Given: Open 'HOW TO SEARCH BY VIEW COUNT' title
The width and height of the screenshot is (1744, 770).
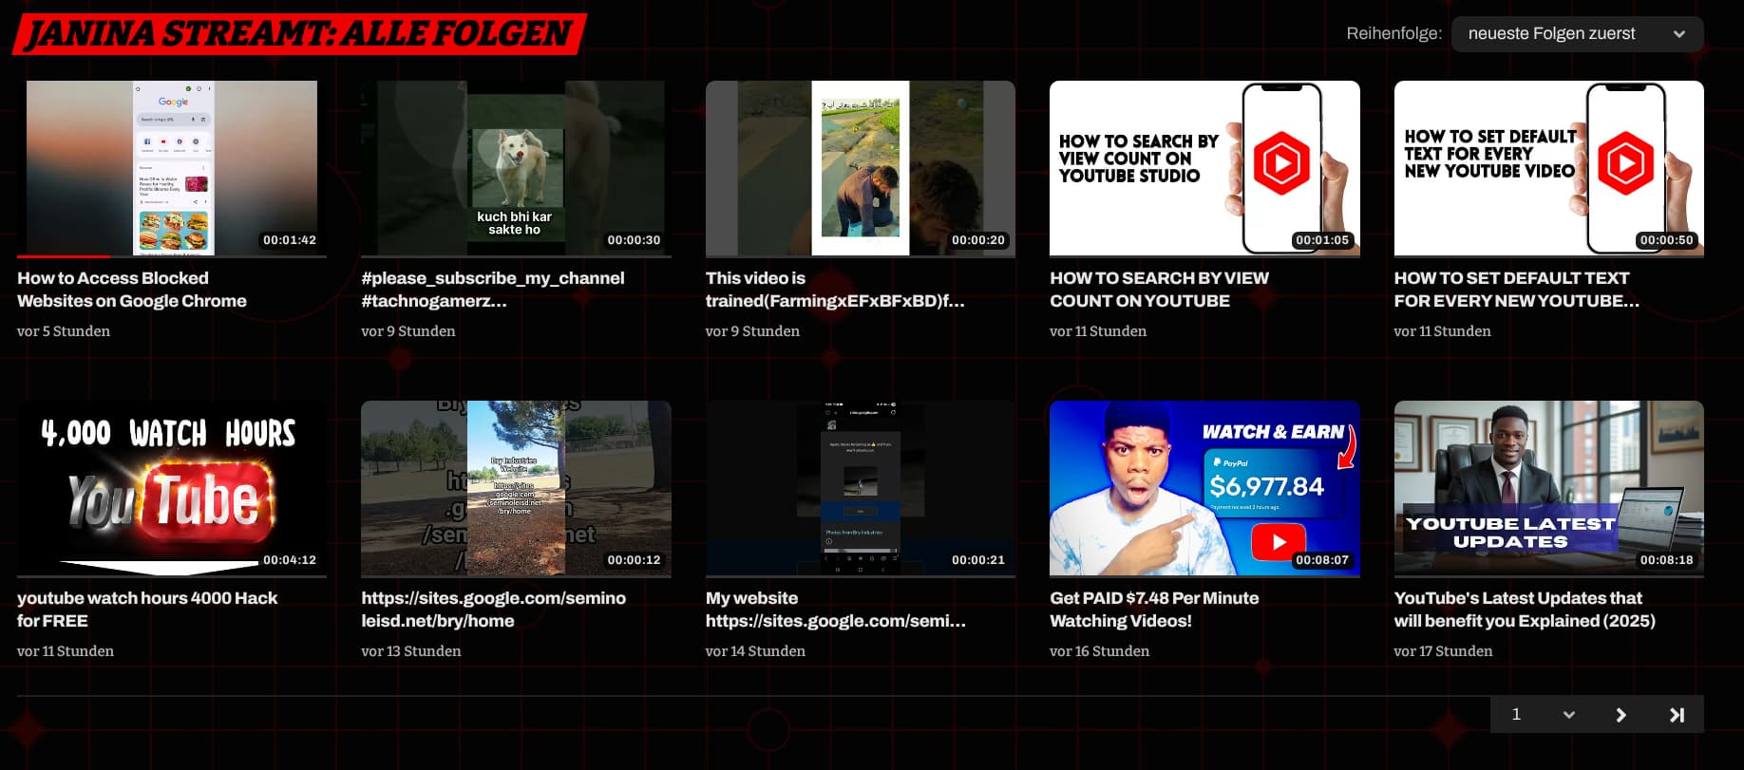Looking at the screenshot, I should tap(1159, 290).
